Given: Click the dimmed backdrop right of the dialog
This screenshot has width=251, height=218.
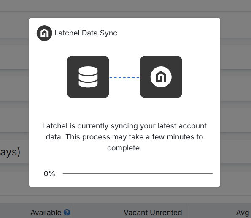Looking at the screenshot, I should coord(235,103).
